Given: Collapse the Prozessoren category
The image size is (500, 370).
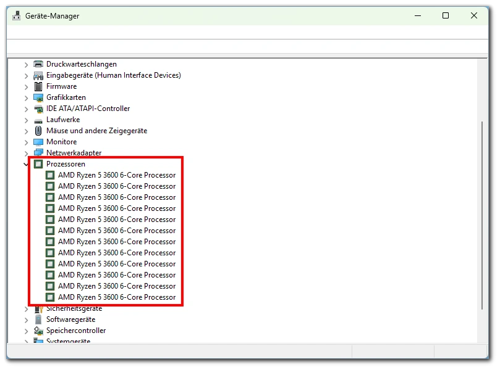Looking at the screenshot, I should click(26, 165).
